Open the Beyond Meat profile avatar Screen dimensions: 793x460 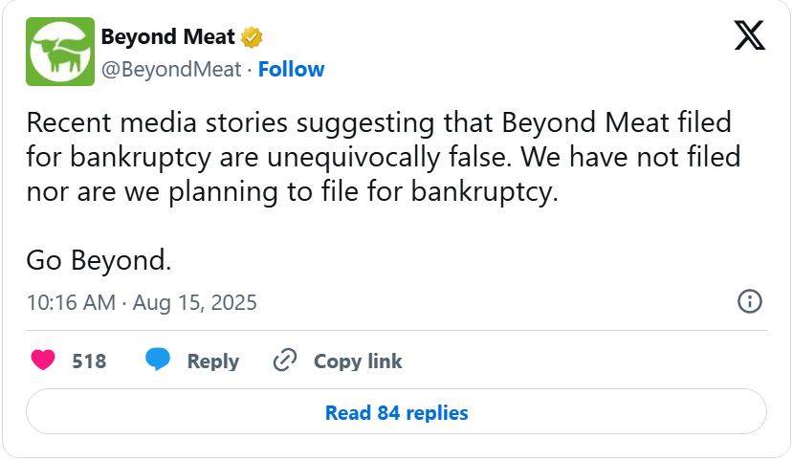point(61,52)
